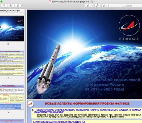This screenshot has height=123, width=142.
Task: Click the sidebar file name header
Action: click(x=10, y=11)
